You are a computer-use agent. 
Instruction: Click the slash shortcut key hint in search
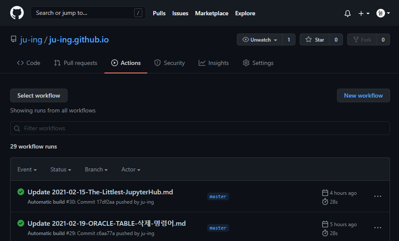click(x=138, y=13)
